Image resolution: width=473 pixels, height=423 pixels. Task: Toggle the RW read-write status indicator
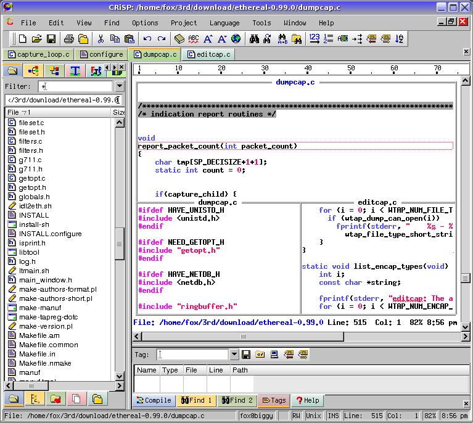(297, 416)
